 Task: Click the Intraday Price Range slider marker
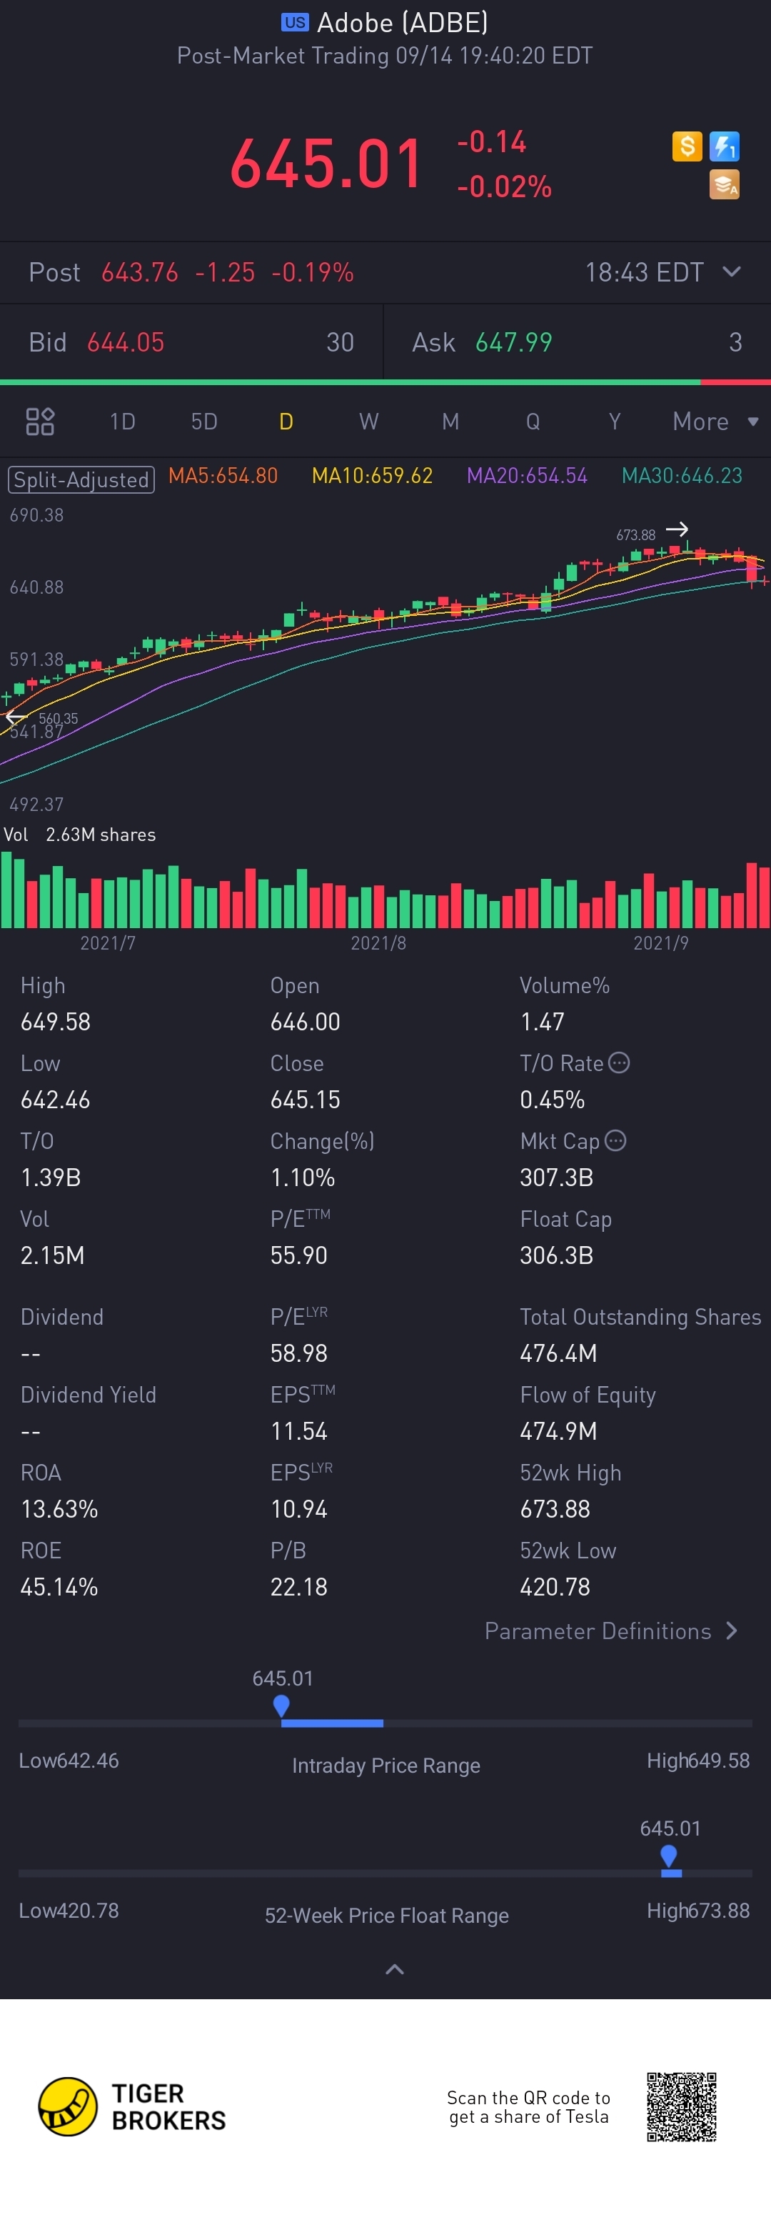[x=281, y=1705]
